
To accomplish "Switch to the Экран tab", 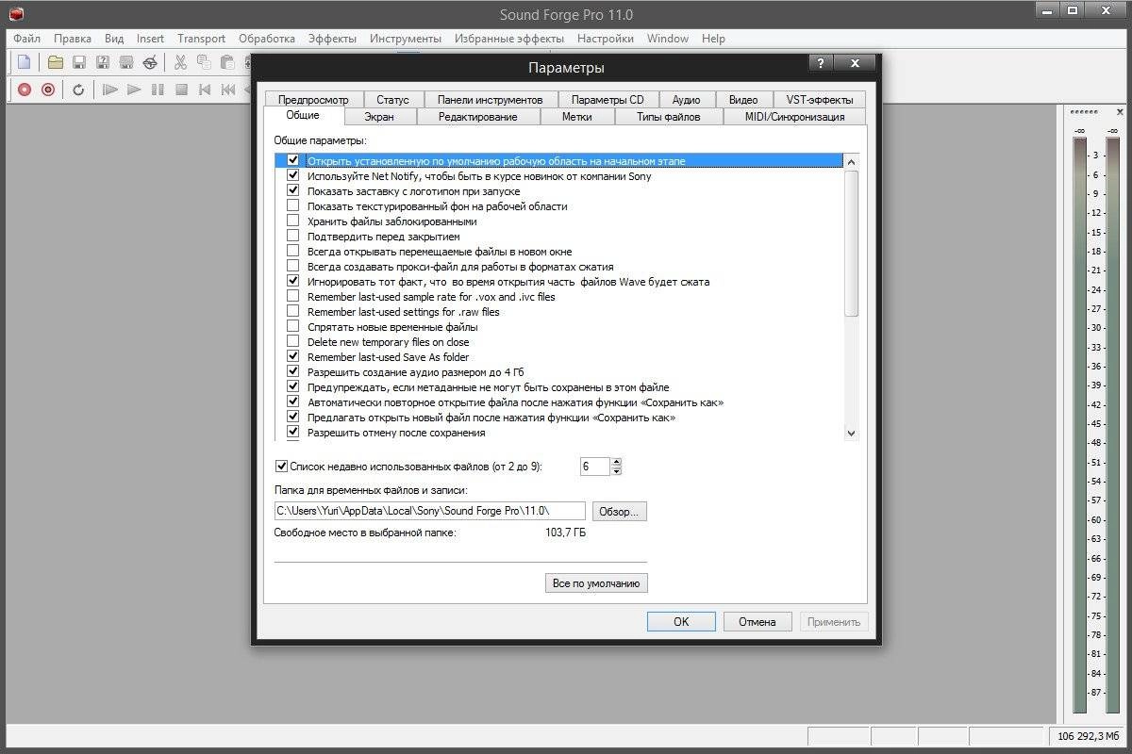I will tap(379, 117).
